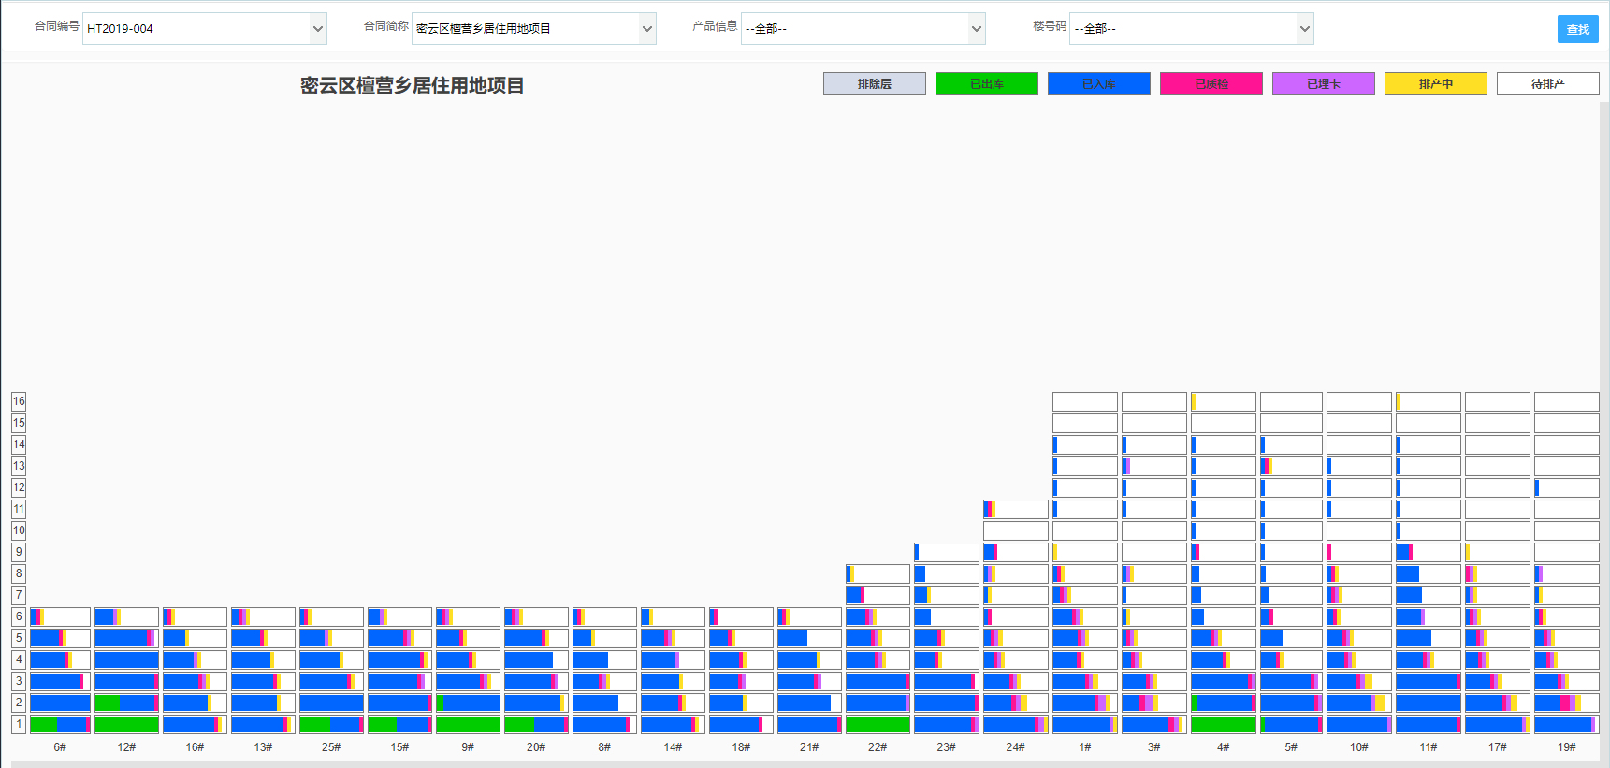The height and width of the screenshot is (768, 1610).
Task: Select the 6# building column label
Action: [x=60, y=747]
